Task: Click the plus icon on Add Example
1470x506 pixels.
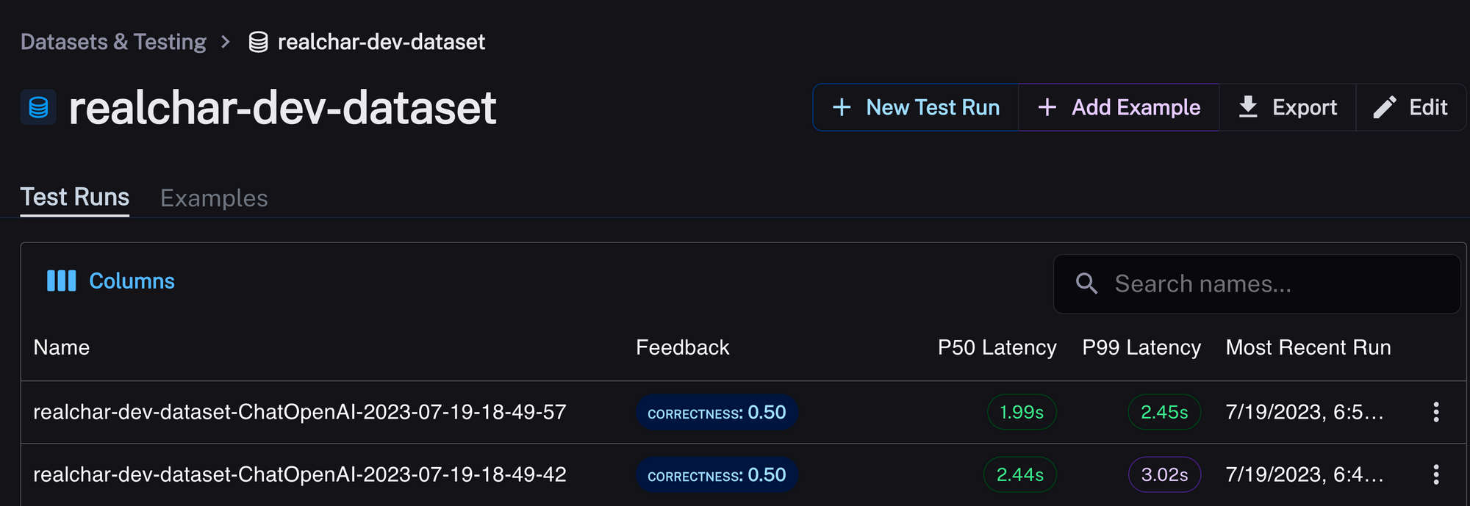Action: pyautogui.click(x=1047, y=107)
